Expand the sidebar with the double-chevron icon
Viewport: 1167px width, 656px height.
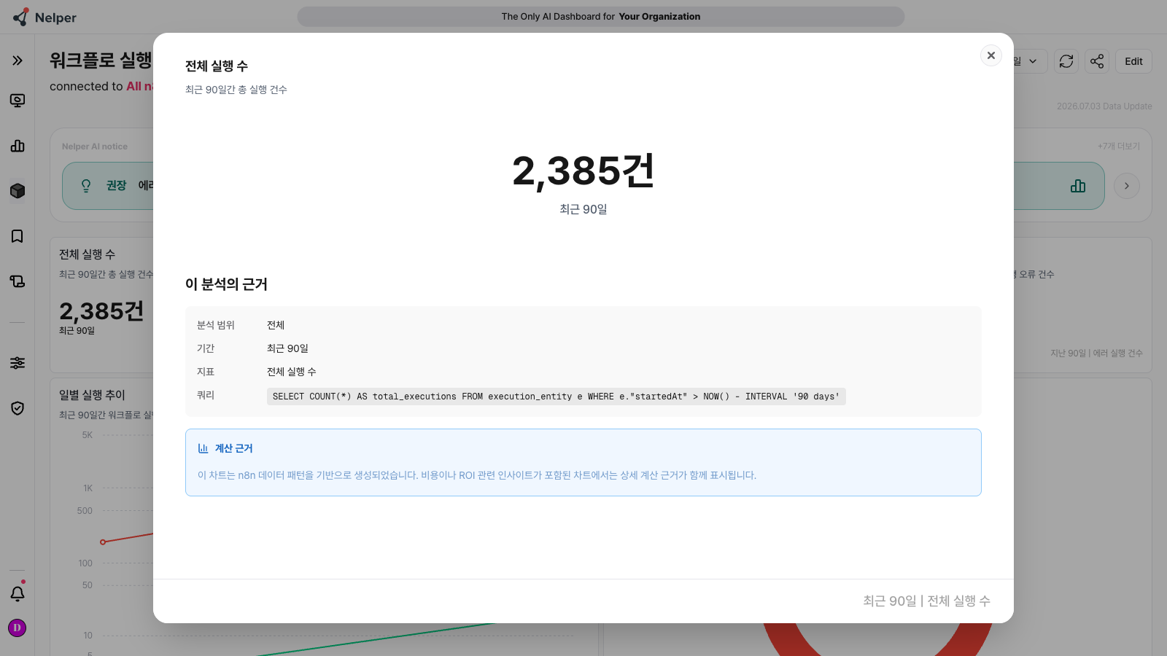[18, 60]
